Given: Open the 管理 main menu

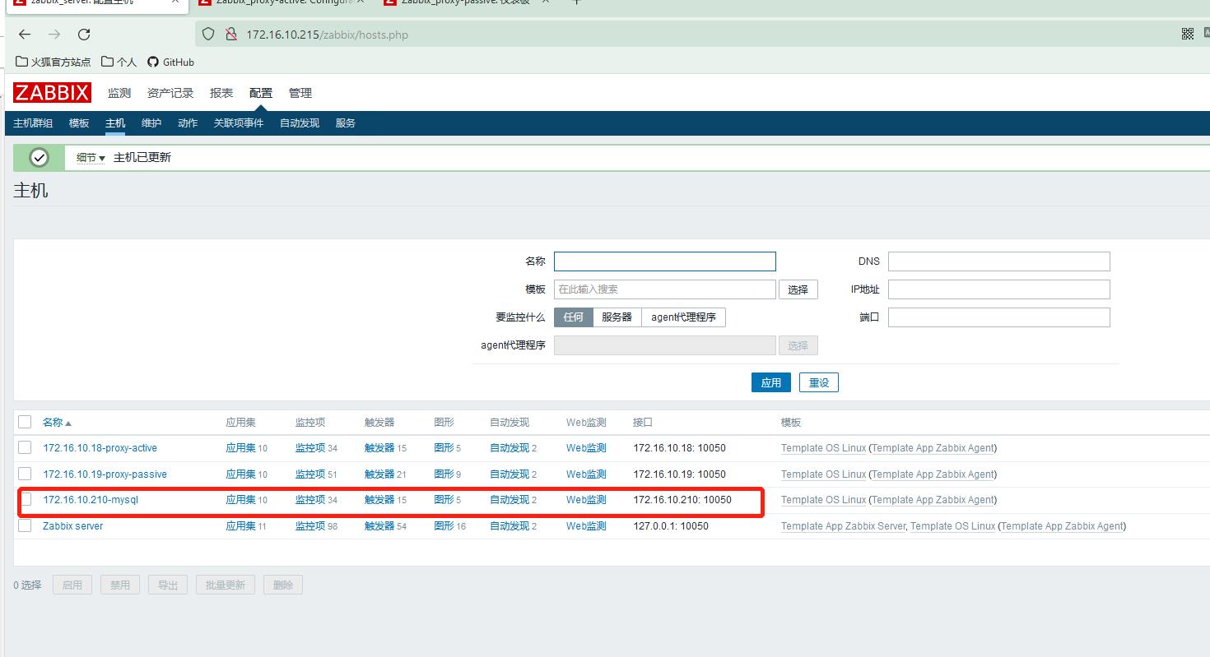Looking at the screenshot, I should click(300, 93).
